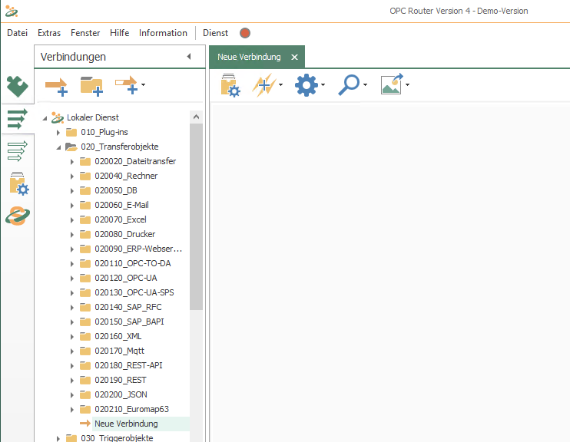Switch to the Neue Verbindung tab
The image size is (570, 442).
click(249, 57)
